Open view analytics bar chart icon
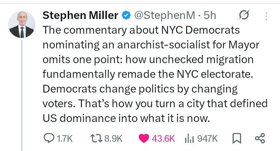The image size is (280, 151). click(x=189, y=138)
